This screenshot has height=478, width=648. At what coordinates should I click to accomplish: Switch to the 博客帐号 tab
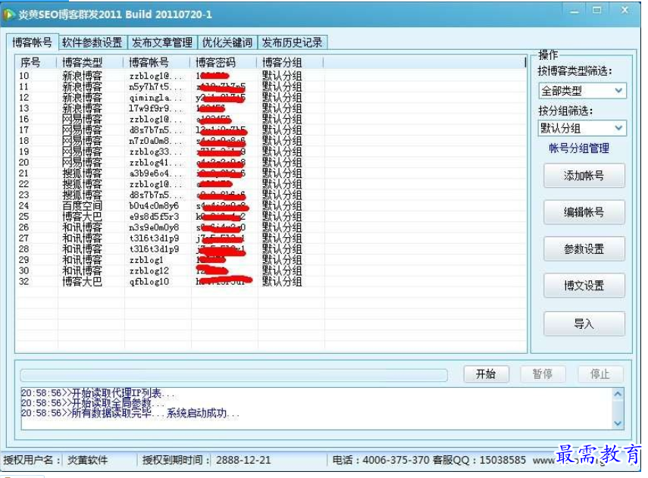point(33,42)
